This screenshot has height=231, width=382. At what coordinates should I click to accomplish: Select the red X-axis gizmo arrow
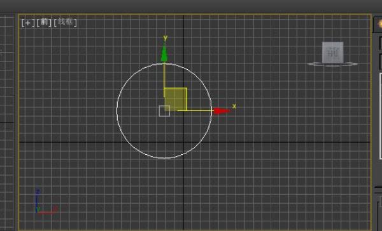(x=222, y=111)
